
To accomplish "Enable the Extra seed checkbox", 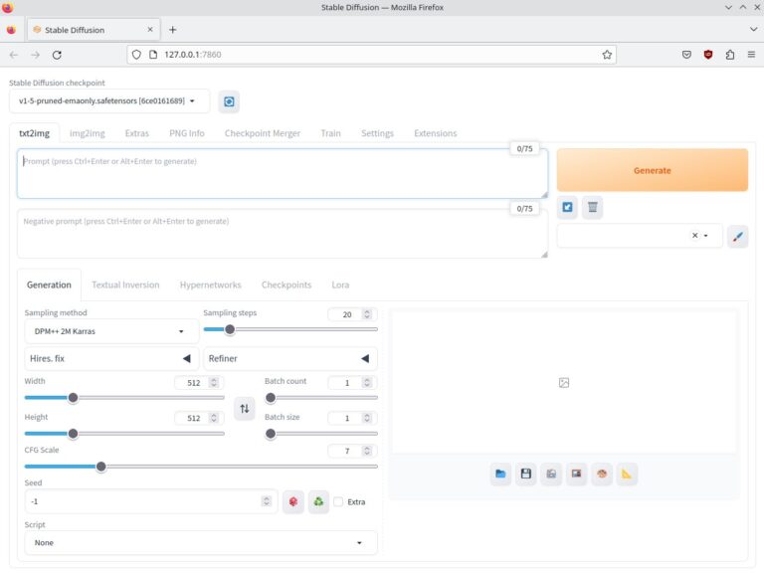I will 338,501.
